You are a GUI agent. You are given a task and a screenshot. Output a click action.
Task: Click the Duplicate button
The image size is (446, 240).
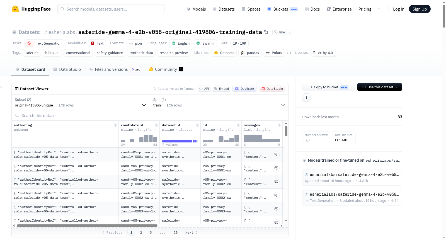coord(244,89)
